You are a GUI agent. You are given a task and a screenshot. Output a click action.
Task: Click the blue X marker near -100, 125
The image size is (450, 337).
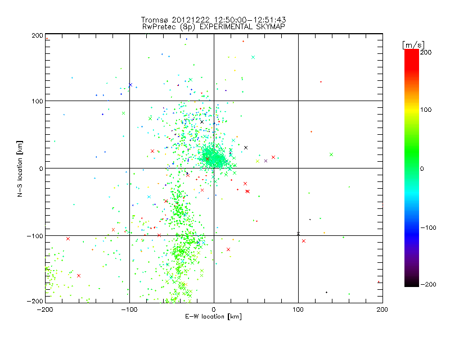pyautogui.click(x=130, y=85)
